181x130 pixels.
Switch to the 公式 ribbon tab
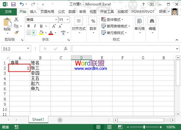(x=61, y=12)
